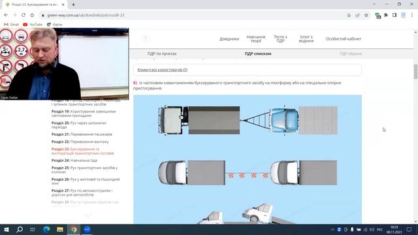418x235 pixels.
Task: Launch Microsoft Edge from taskbar
Action: click(x=46, y=229)
